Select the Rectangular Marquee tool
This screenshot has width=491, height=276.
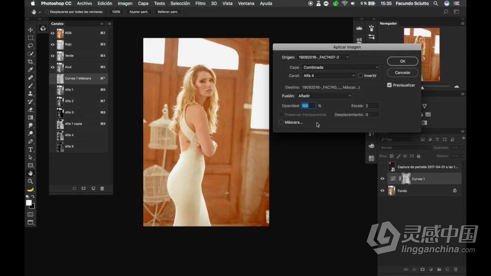[x=31, y=38]
